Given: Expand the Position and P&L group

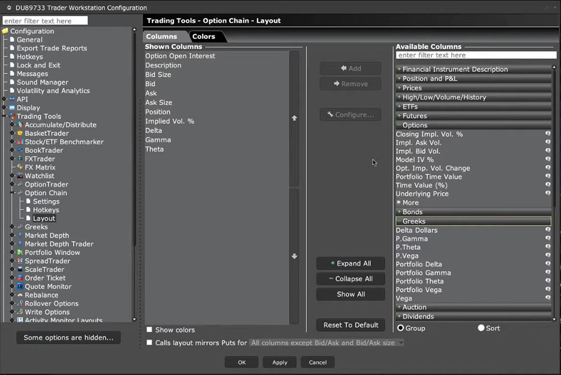Looking at the screenshot, I should [x=473, y=79].
